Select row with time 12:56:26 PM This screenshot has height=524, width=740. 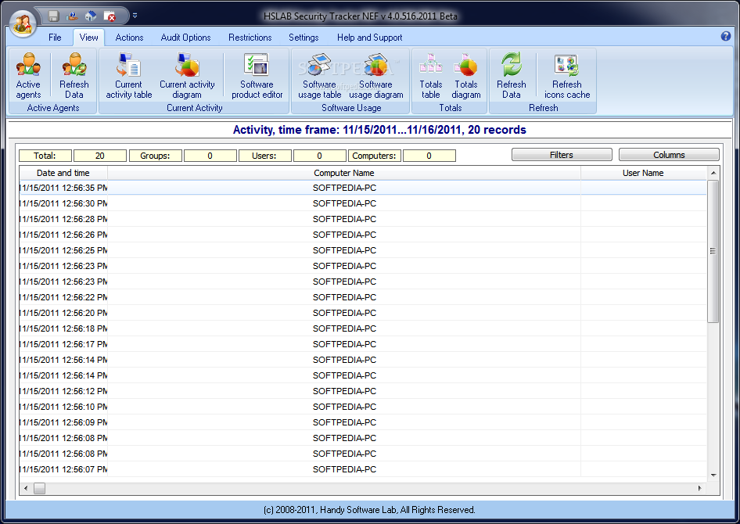pyautogui.click(x=363, y=235)
